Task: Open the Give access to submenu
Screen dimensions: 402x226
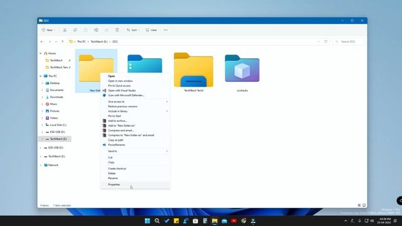Action: (x=135, y=102)
